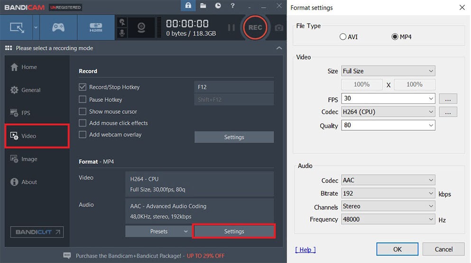Click the width 100% field
Image resolution: width=471 pixels, height=263 pixels.
pyautogui.click(x=361, y=84)
